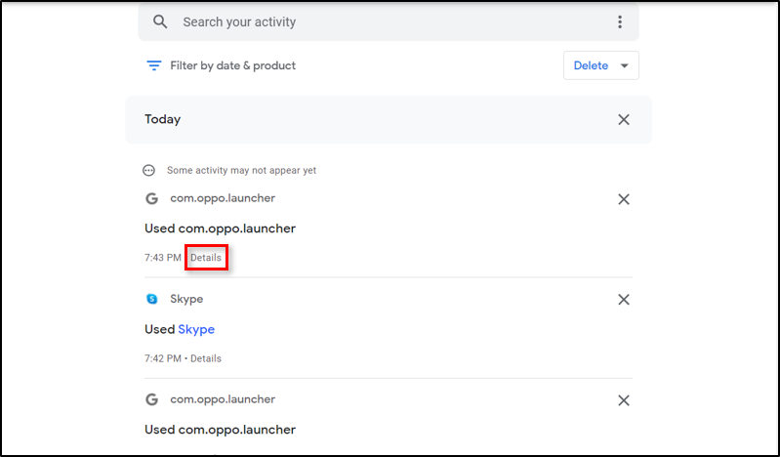
Task: Click the search magnifier icon
Action: click(161, 21)
